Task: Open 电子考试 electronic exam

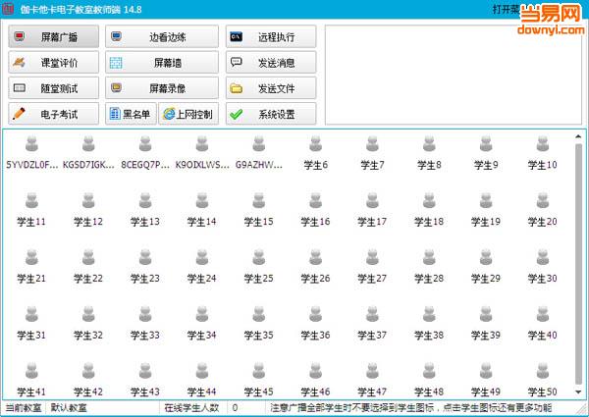Action: tap(54, 114)
